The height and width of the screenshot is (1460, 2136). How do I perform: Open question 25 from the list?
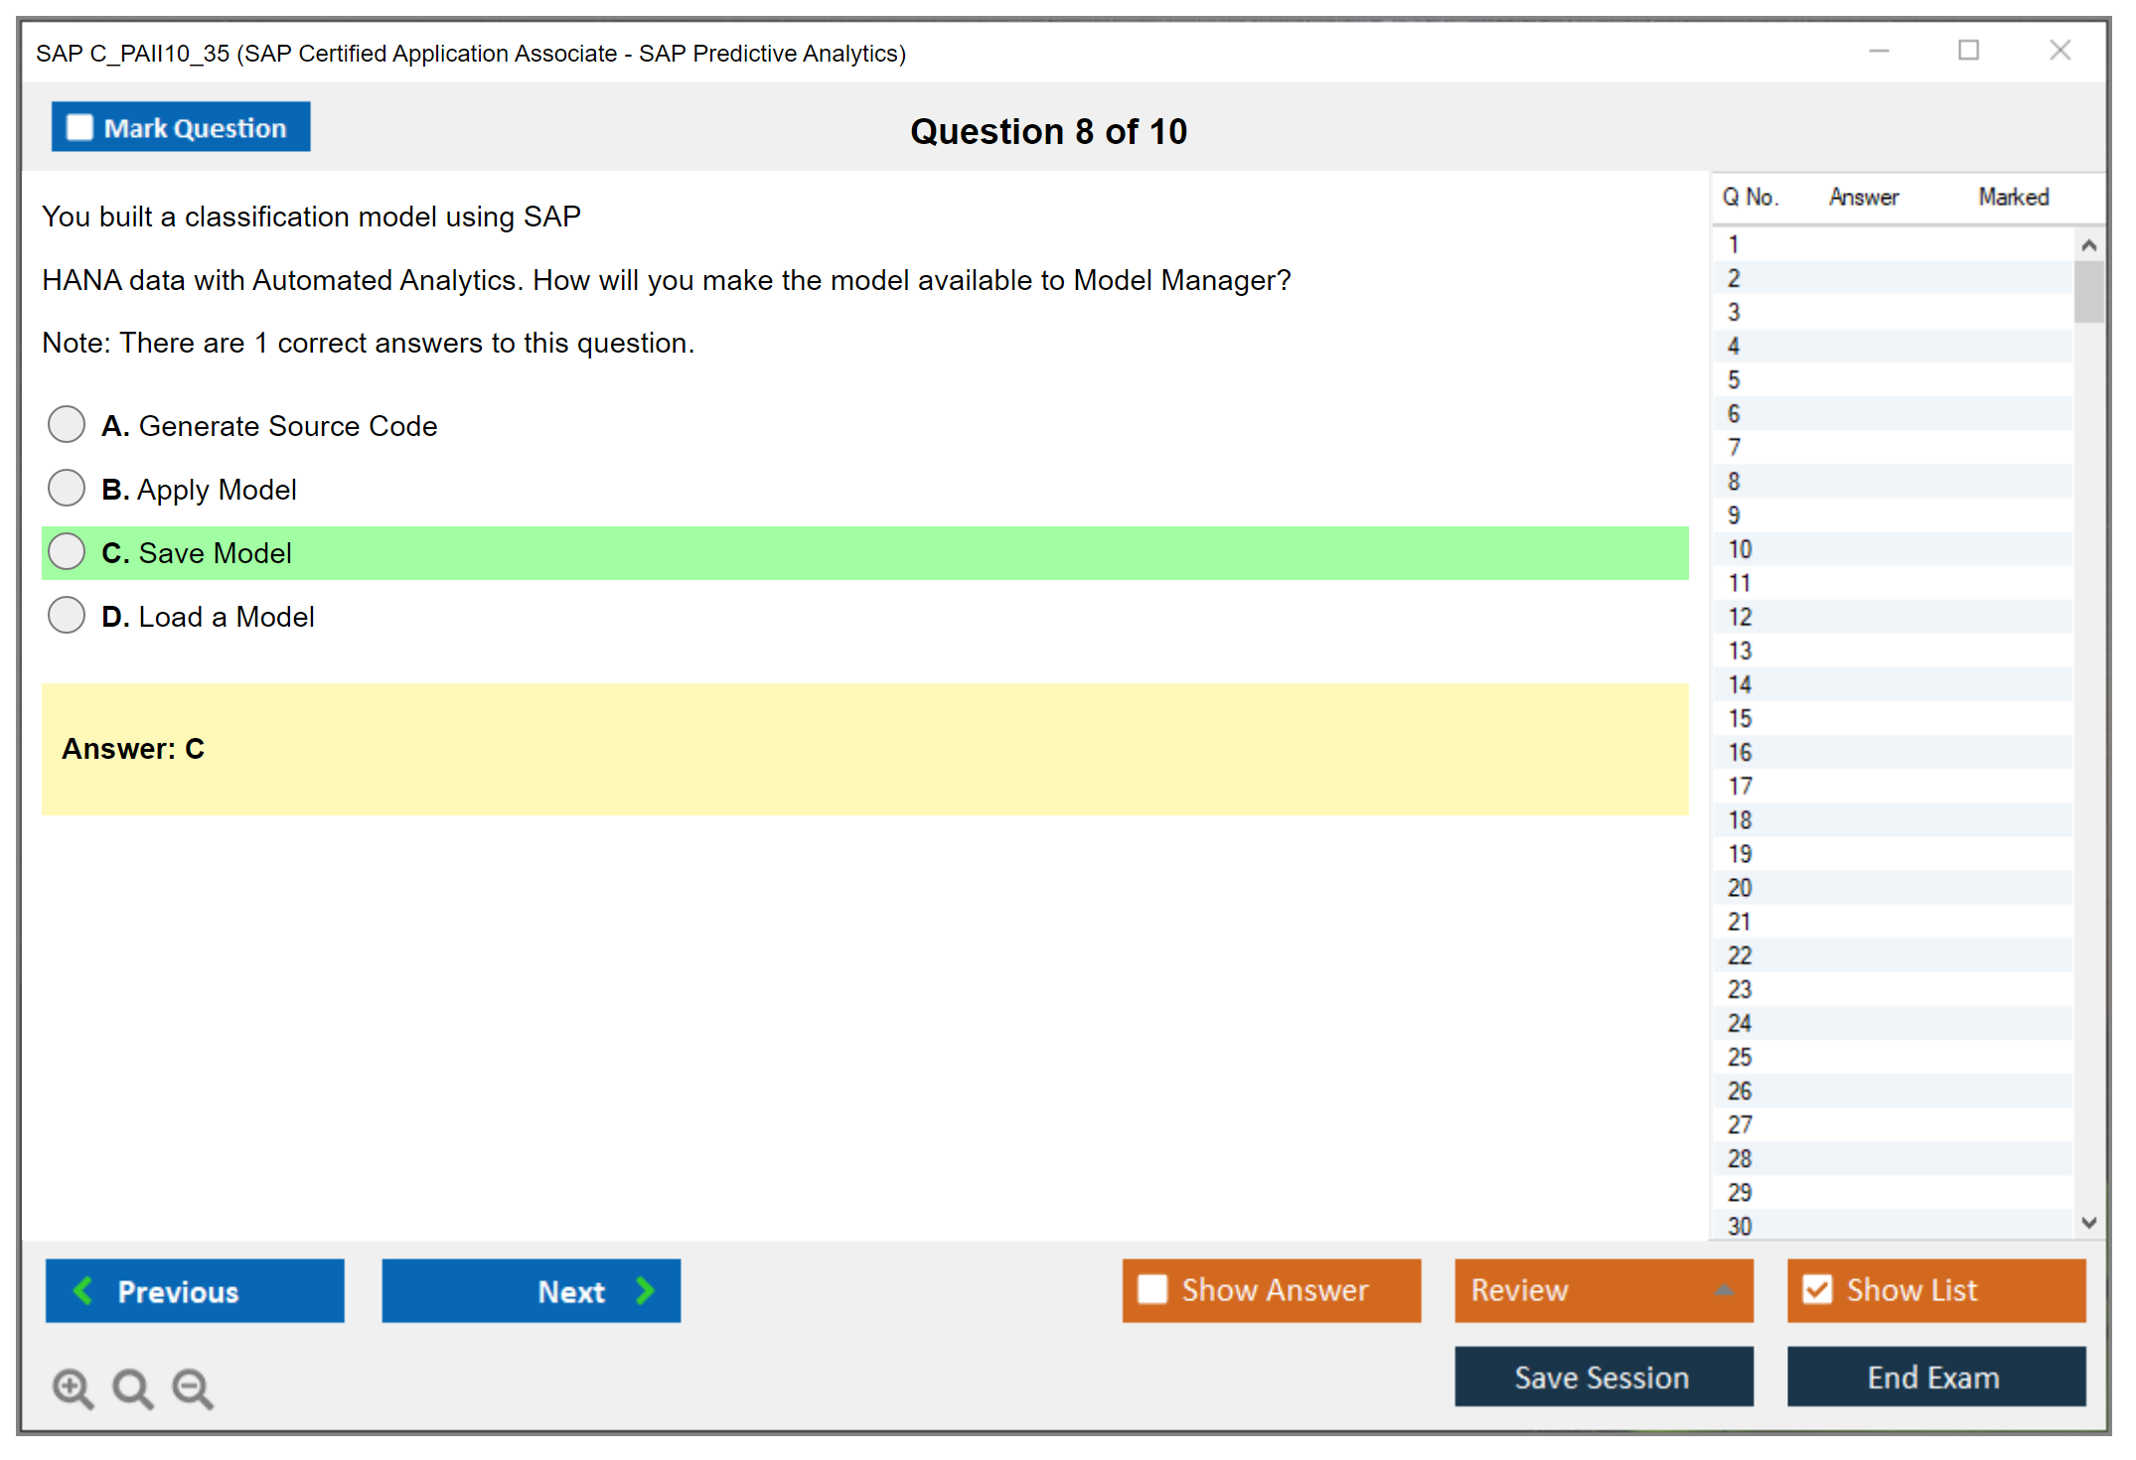(1740, 1057)
